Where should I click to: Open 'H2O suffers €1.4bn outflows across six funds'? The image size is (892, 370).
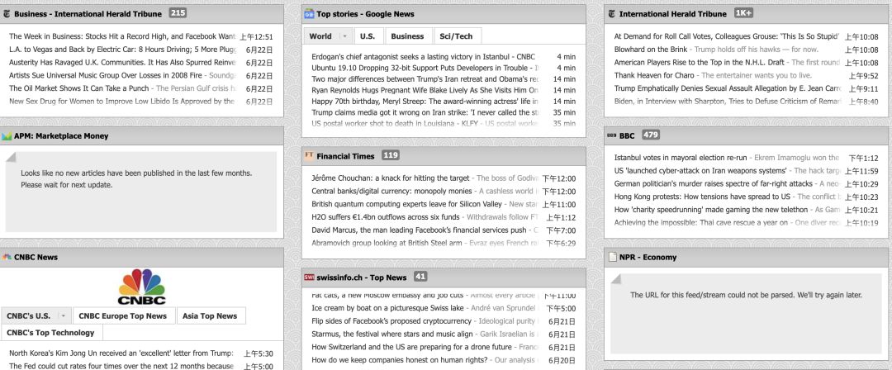coord(386,217)
